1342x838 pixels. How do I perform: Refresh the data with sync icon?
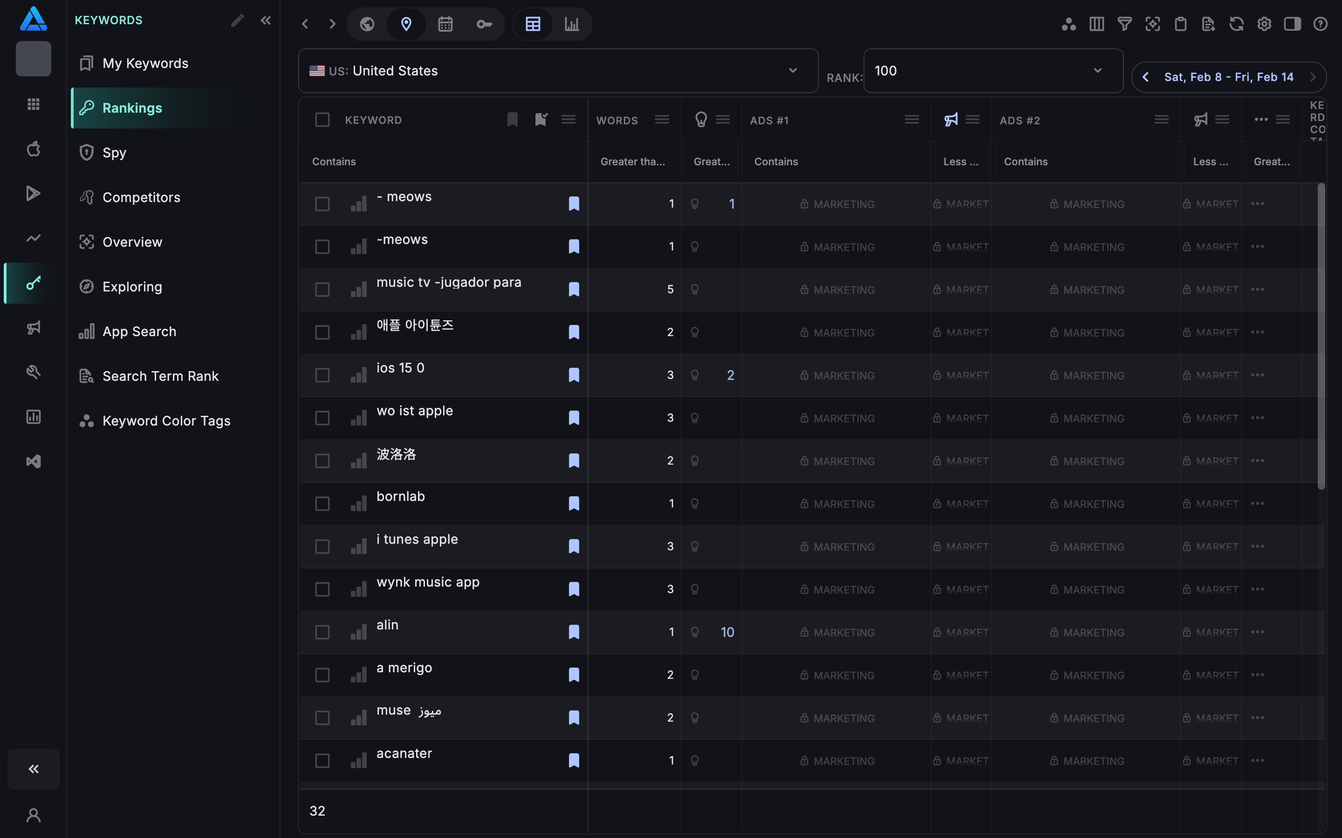pos(1236,24)
